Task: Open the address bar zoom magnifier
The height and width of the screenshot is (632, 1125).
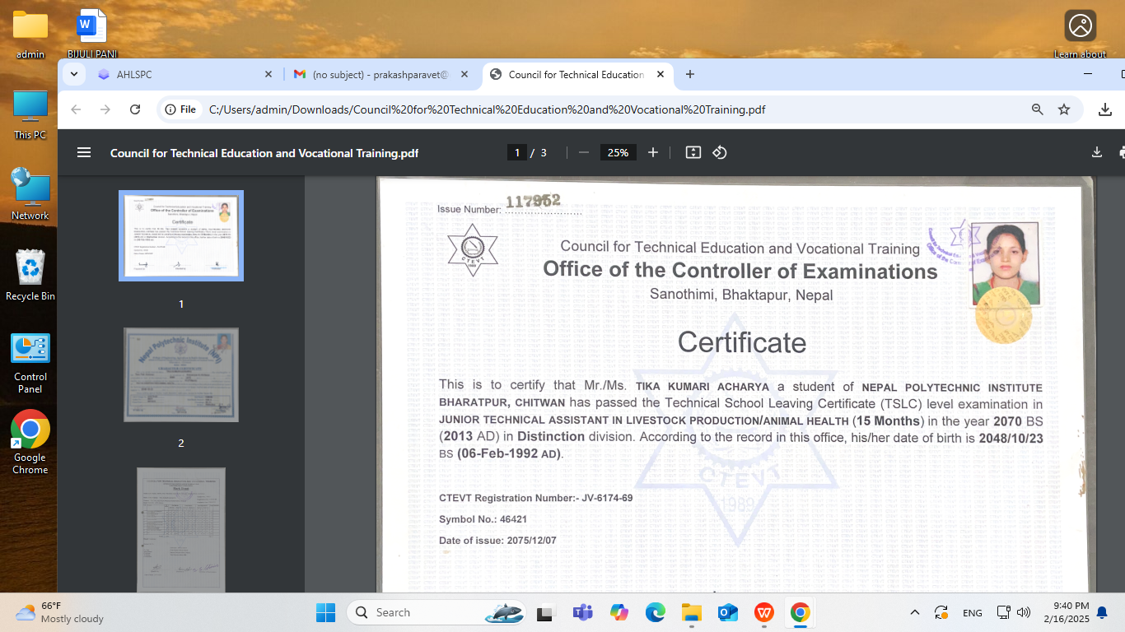Action: 1038,109
